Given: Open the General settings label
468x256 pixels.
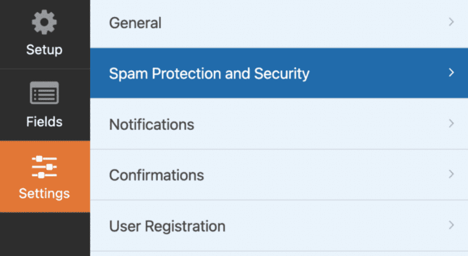Looking at the screenshot, I should coord(135,23).
